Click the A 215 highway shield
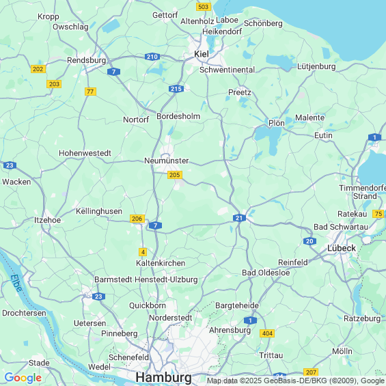The height and width of the screenshot is (386, 386). pos(176,89)
